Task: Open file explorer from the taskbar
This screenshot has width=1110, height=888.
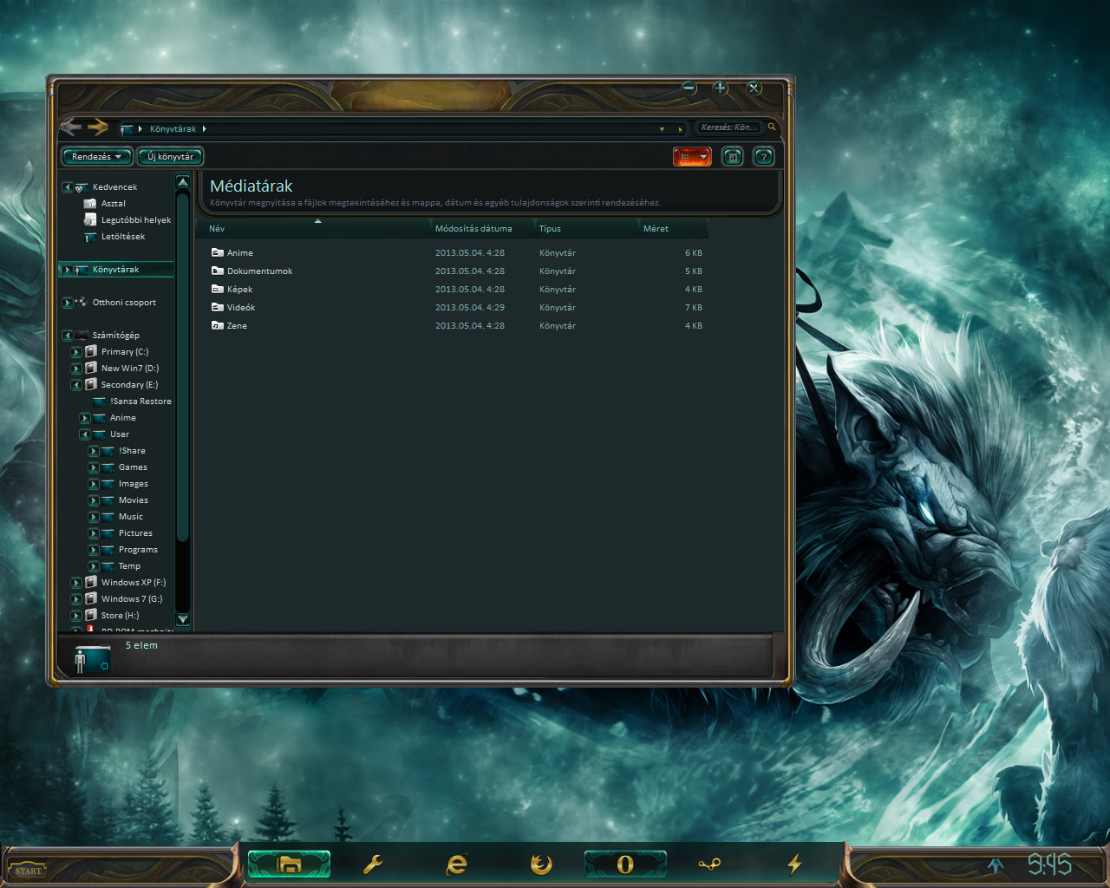Action: [x=289, y=864]
